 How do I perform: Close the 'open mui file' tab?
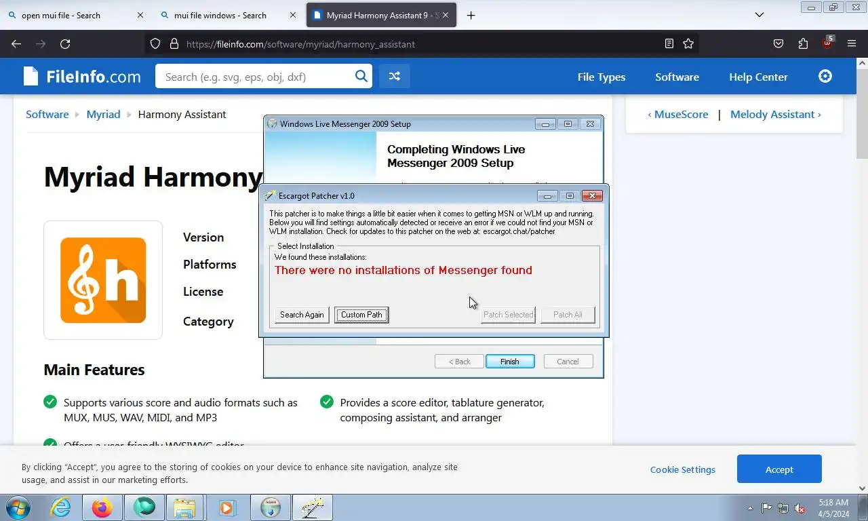coord(140,15)
